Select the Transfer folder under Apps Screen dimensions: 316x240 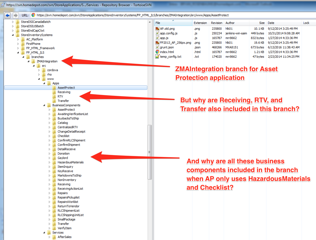[63, 101]
